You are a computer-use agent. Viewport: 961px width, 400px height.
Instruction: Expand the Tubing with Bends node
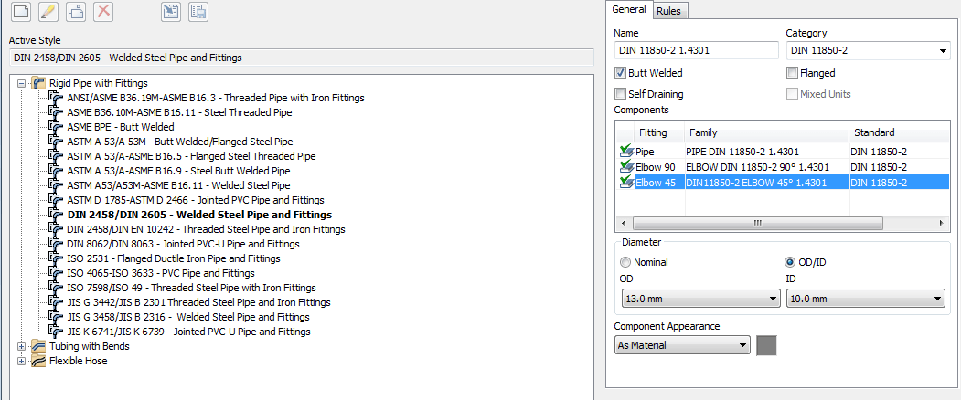pos(23,347)
